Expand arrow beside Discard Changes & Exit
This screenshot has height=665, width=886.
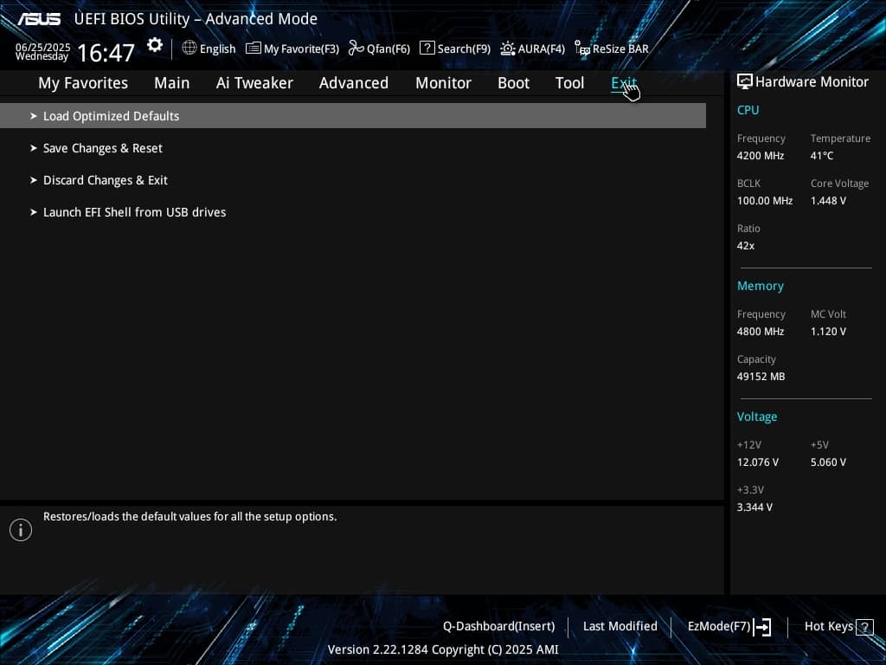point(34,180)
